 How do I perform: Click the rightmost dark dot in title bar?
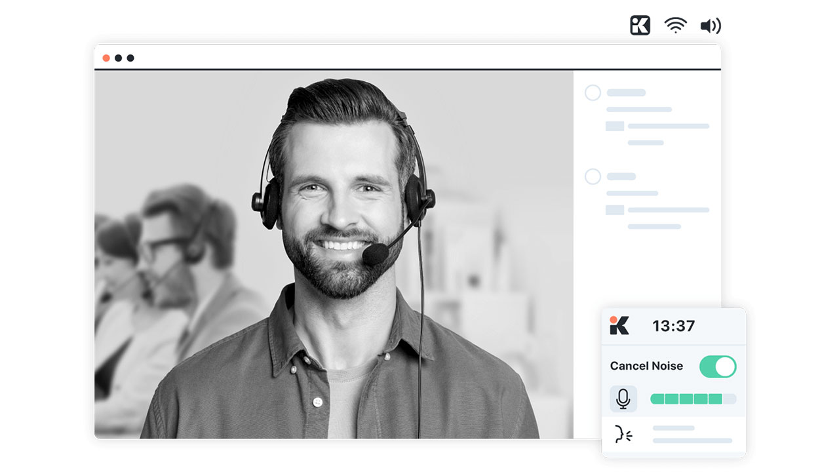point(130,58)
